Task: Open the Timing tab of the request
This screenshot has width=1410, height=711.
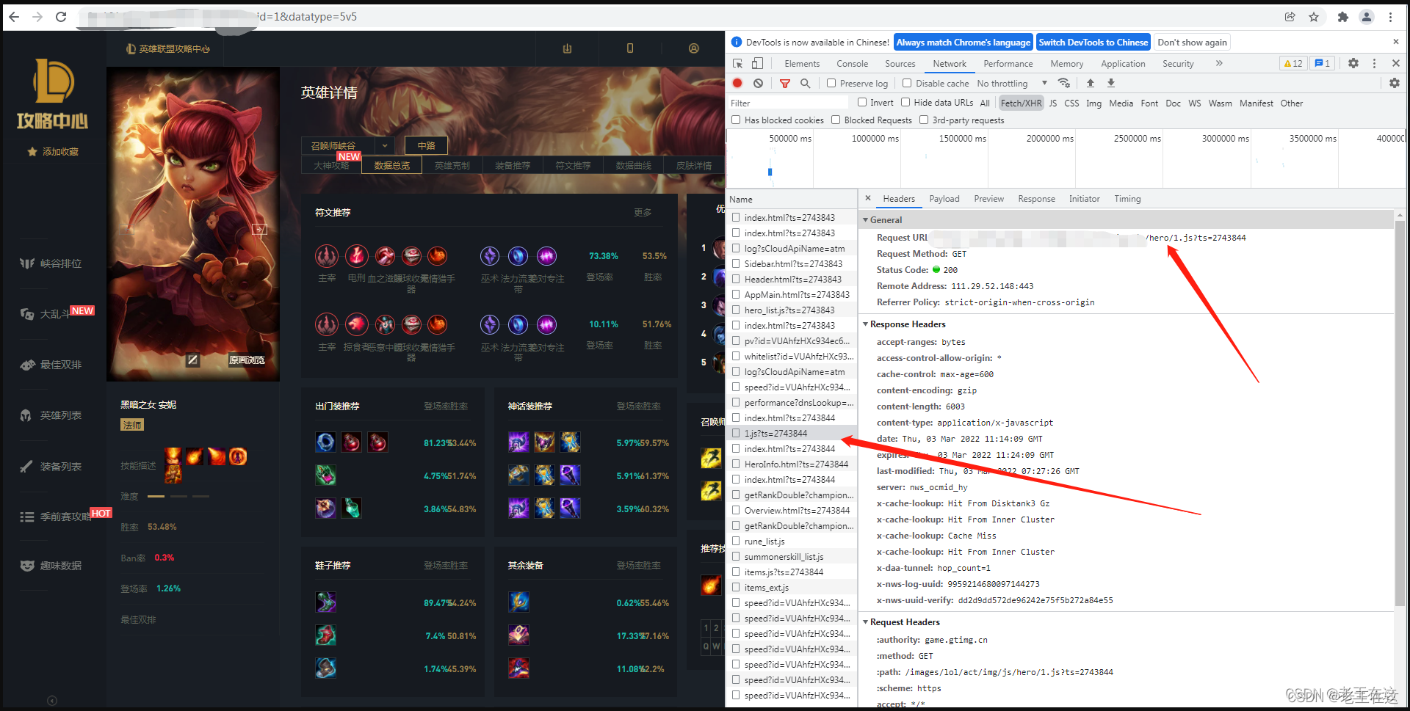Action: tap(1127, 199)
